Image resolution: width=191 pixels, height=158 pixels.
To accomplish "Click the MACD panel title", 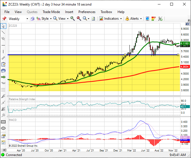I will (13, 120).
